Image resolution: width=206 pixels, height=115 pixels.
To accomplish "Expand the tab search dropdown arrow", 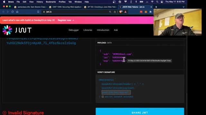I will (183, 7).
